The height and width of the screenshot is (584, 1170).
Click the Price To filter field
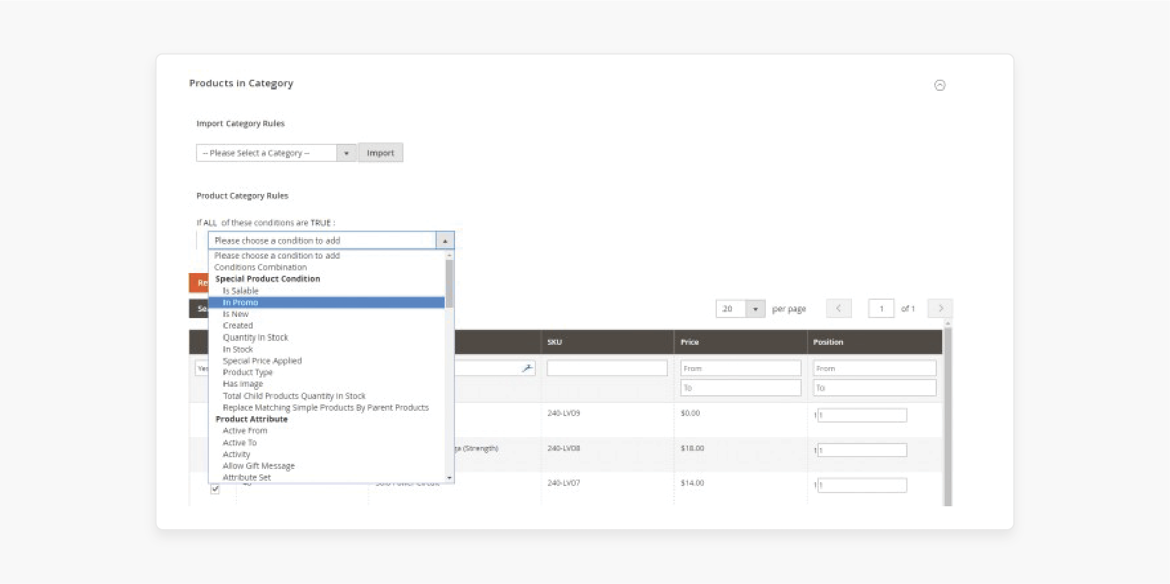click(x=740, y=387)
